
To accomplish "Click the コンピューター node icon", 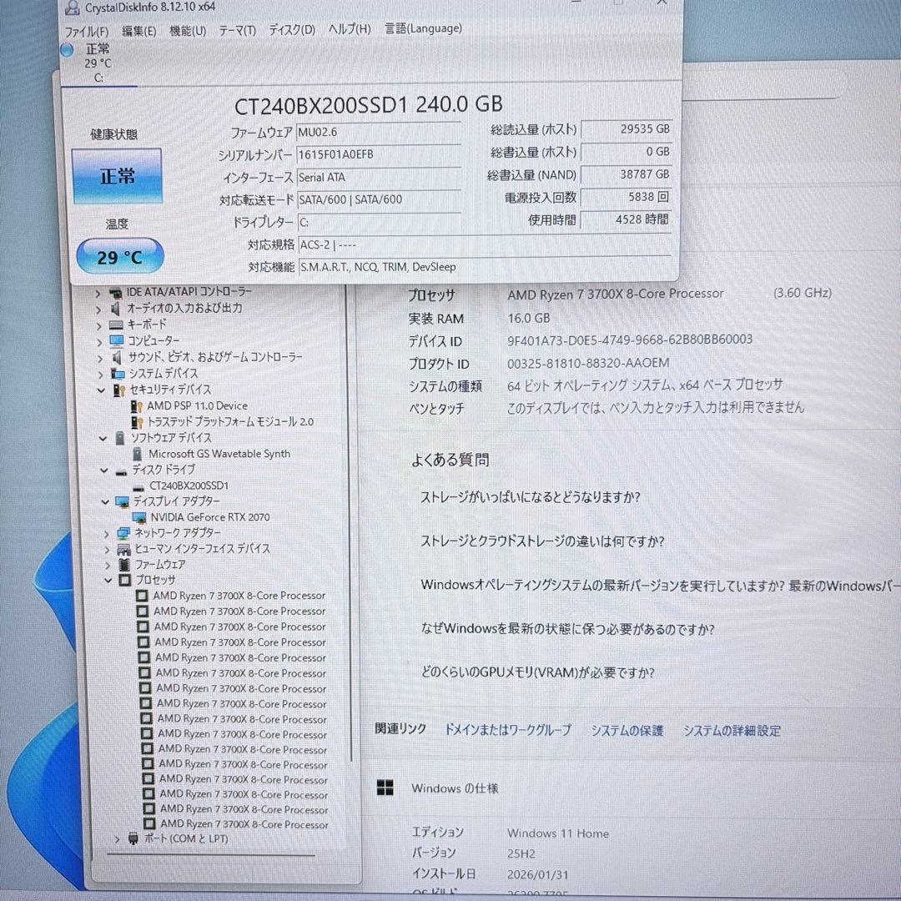I will click(116, 340).
